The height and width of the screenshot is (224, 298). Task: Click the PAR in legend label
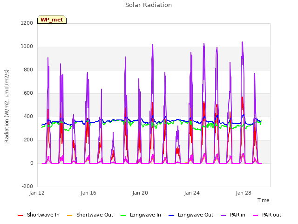tap(237, 215)
